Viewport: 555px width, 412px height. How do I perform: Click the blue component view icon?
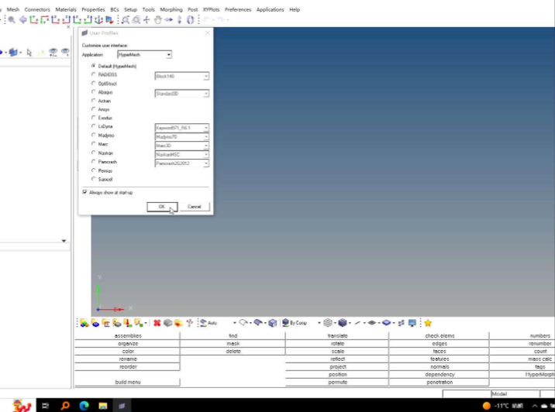pos(13,53)
